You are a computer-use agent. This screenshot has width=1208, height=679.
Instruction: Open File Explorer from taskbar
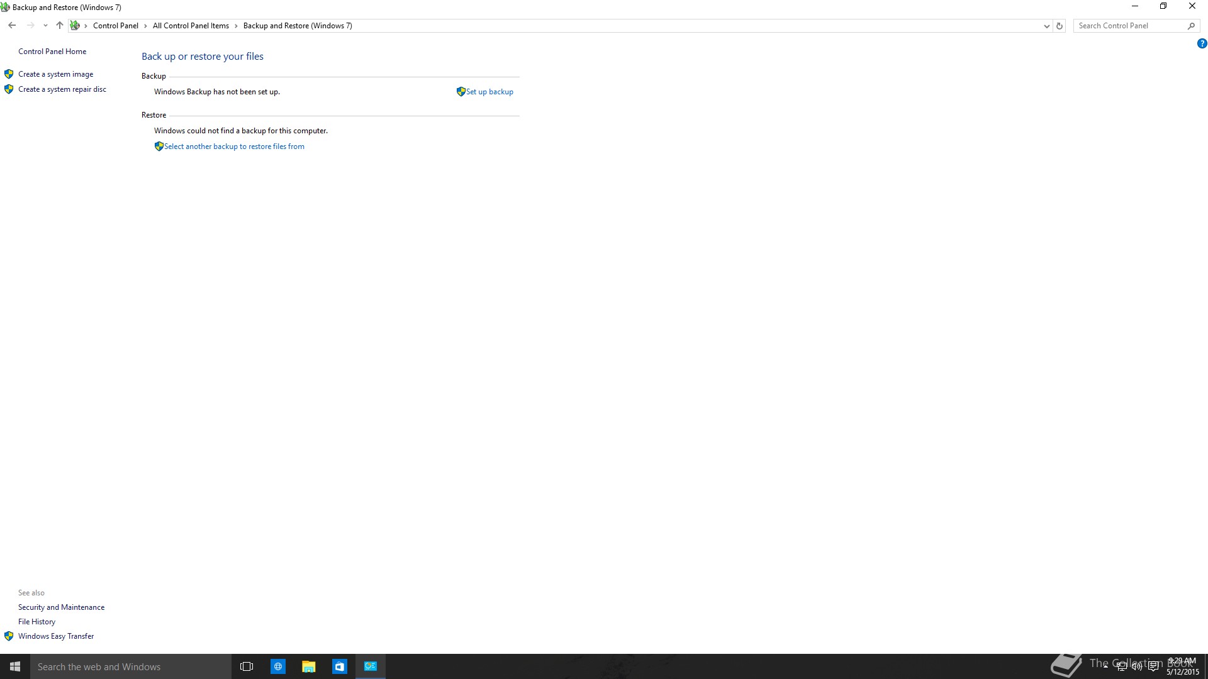coord(308,666)
